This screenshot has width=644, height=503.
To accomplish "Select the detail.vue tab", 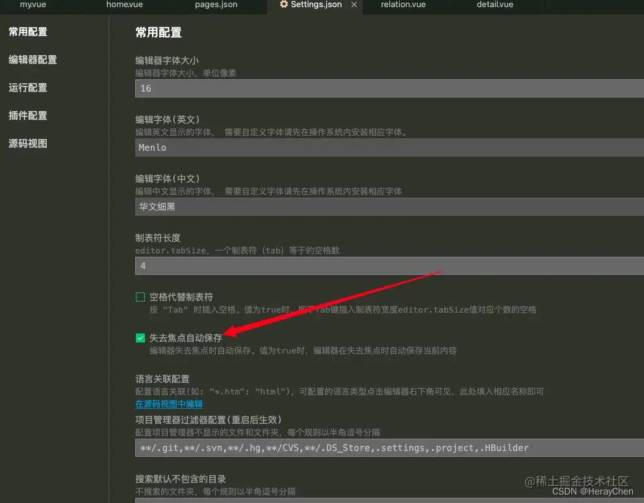I will (x=495, y=5).
